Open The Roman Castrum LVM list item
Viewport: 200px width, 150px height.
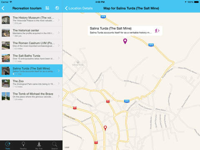click(x=31, y=45)
